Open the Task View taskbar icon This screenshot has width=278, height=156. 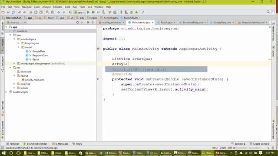(18, 153)
